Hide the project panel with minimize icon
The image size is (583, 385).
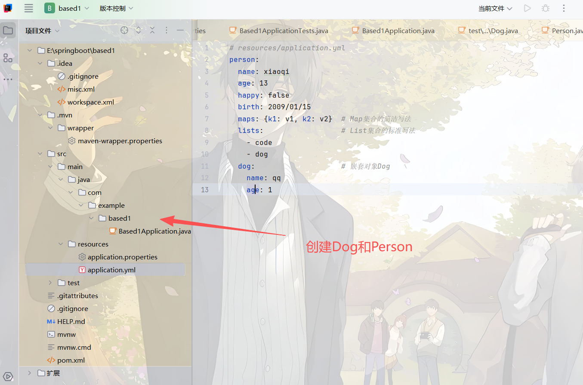(x=180, y=30)
